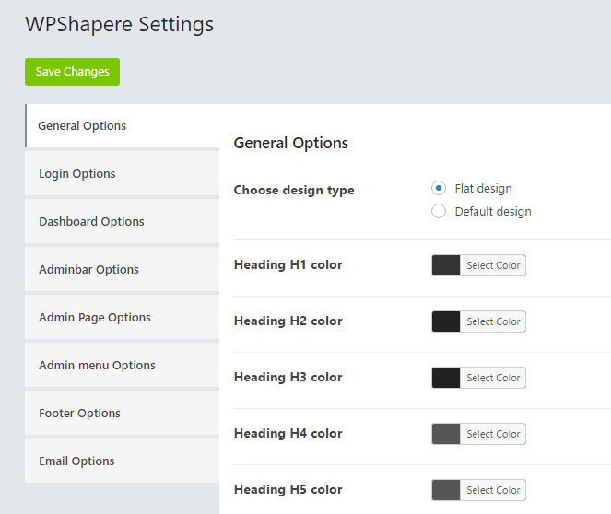611x514 pixels.
Task: Click the WPShapere Settings page title
Action: (x=120, y=25)
